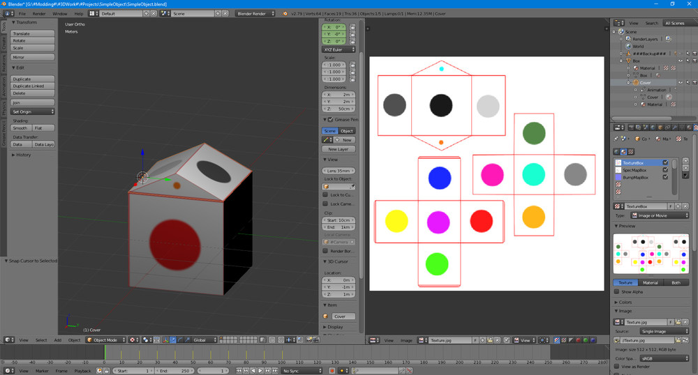
Task: Toggle the Grease Pencil checkbox
Action: pos(330,119)
